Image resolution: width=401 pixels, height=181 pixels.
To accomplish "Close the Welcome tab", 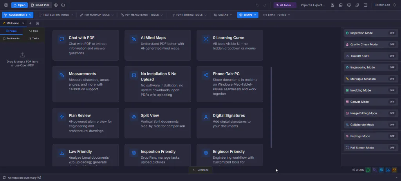I will click(23, 23).
